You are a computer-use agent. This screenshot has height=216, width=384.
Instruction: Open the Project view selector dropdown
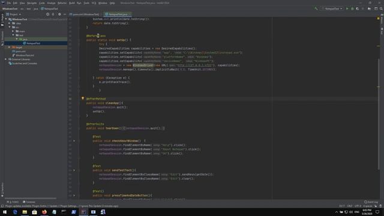tap(13, 14)
